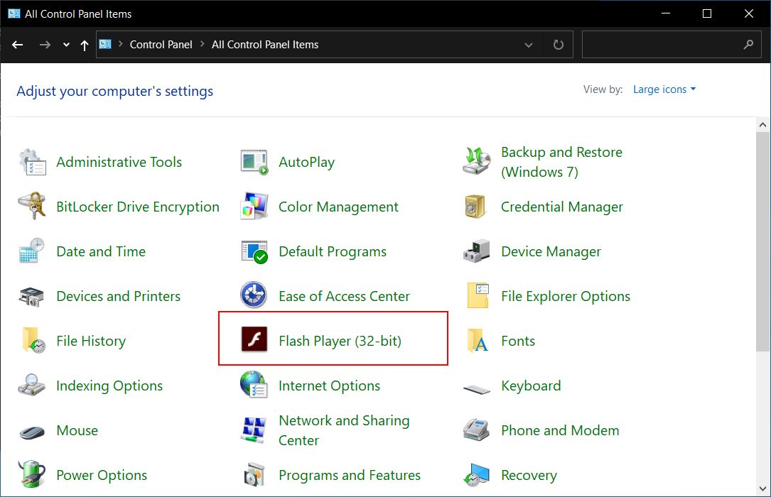Viewport: 771px width, 497px height.
Task: Click the Control Panel breadcrumb item
Action: (161, 44)
